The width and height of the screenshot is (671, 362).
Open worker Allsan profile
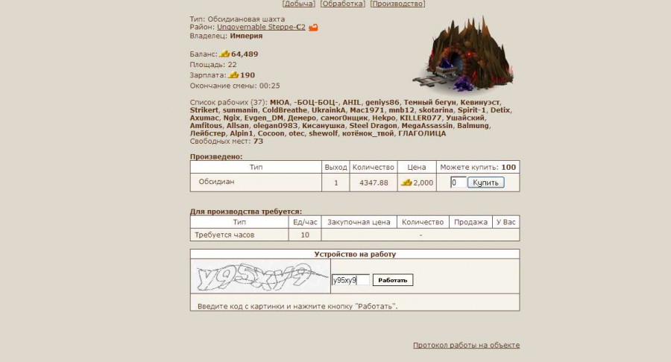click(238, 125)
